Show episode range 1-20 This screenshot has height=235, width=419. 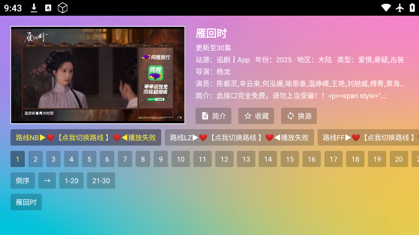click(x=71, y=181)
